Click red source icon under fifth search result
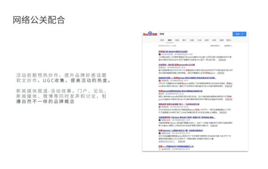Viewport: 268px width, 169px height. [160, 107]
